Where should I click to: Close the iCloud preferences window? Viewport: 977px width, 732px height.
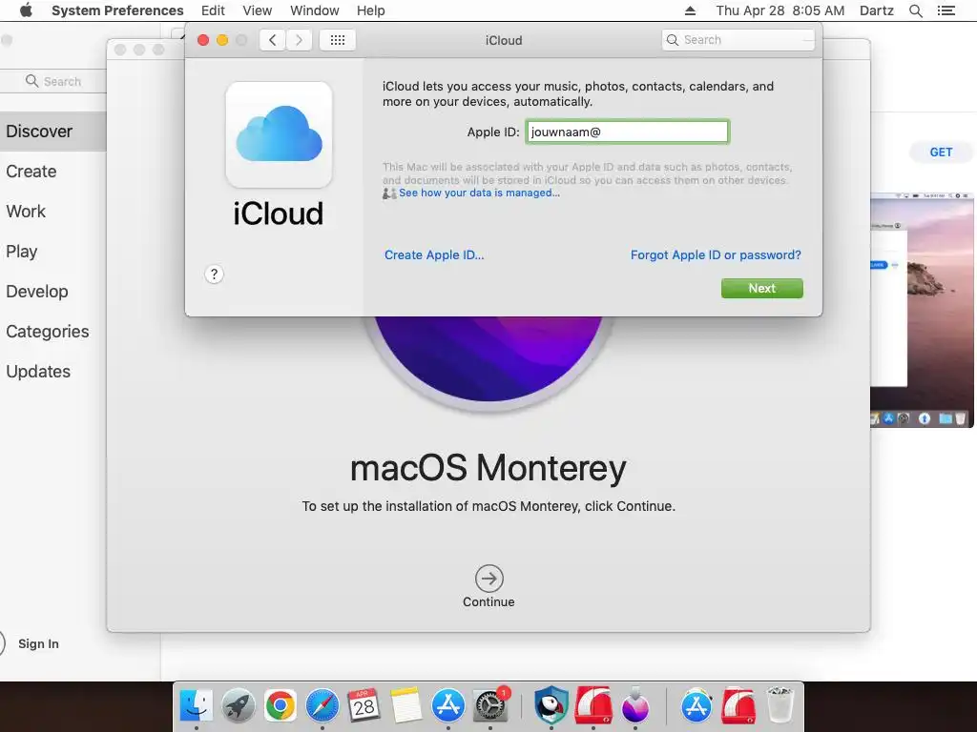pyautogui.click(x=203, y=40)
